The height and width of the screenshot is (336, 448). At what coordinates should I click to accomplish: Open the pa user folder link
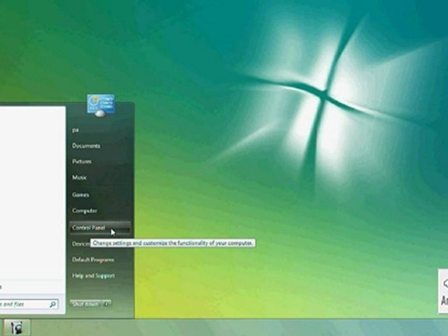point(75,130)
